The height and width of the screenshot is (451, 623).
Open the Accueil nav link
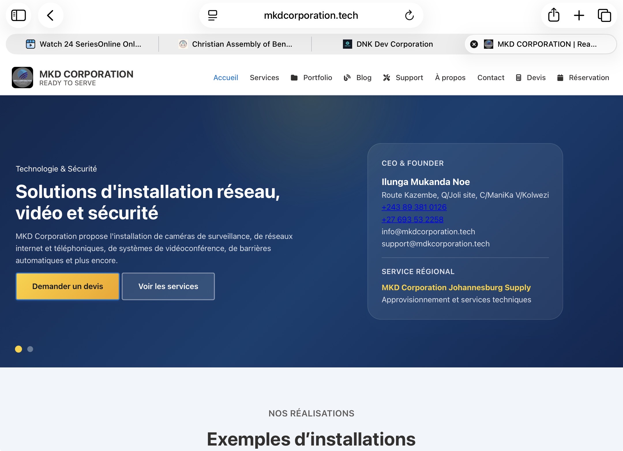click(x=226, y=78)
